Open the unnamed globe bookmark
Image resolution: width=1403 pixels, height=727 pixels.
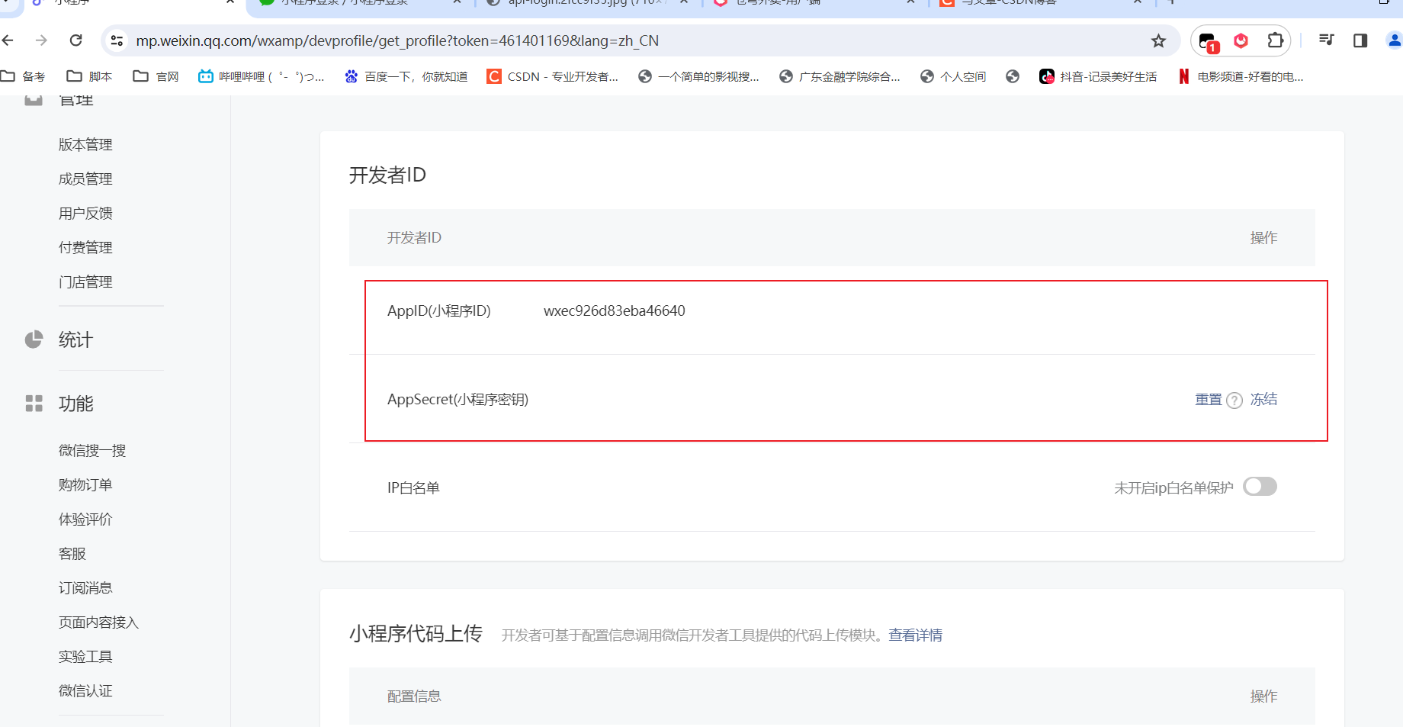pos(1013,76)
